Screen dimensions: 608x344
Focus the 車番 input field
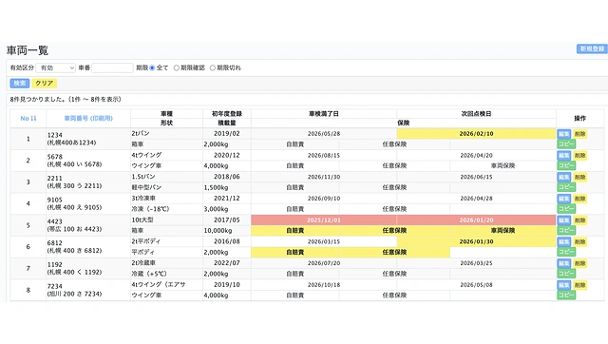point(112,67)
